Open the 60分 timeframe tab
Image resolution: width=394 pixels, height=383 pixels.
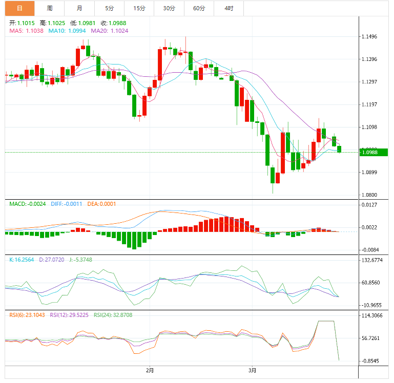pos(199,8)
